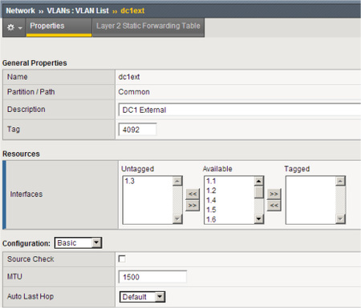Move interface to Untagged with << button

click(193, 194)
